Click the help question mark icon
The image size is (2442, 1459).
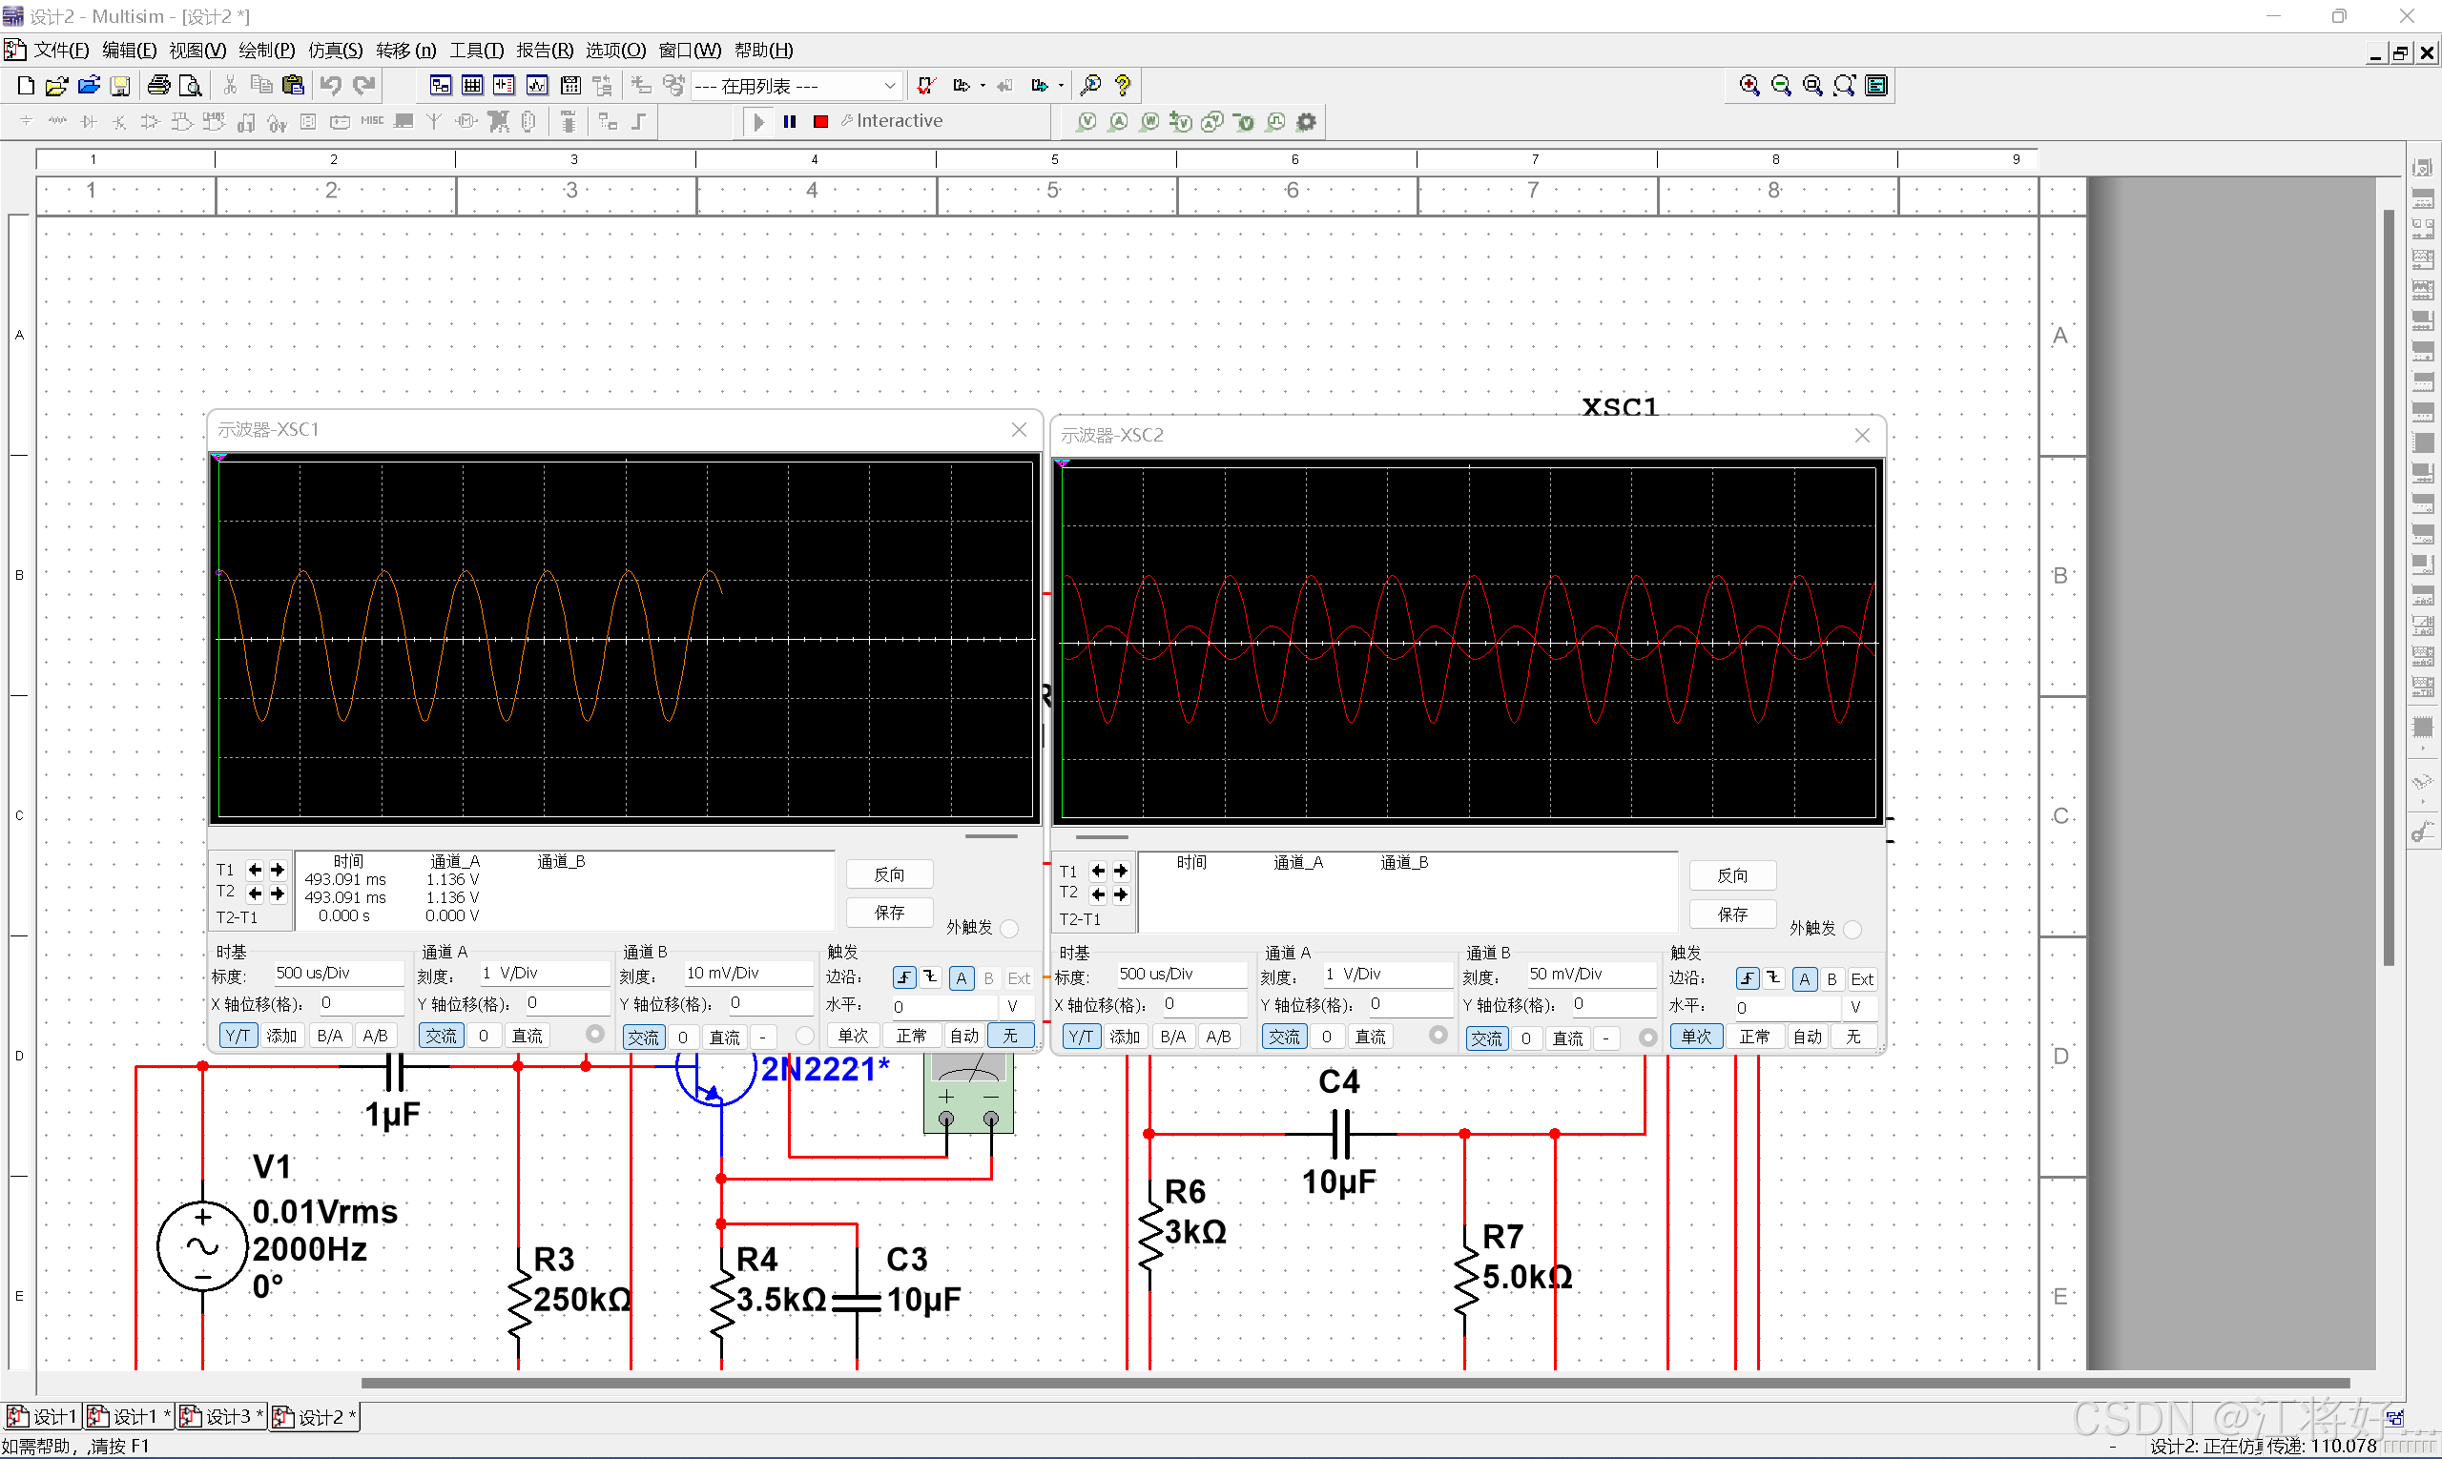pos(1122,87)
